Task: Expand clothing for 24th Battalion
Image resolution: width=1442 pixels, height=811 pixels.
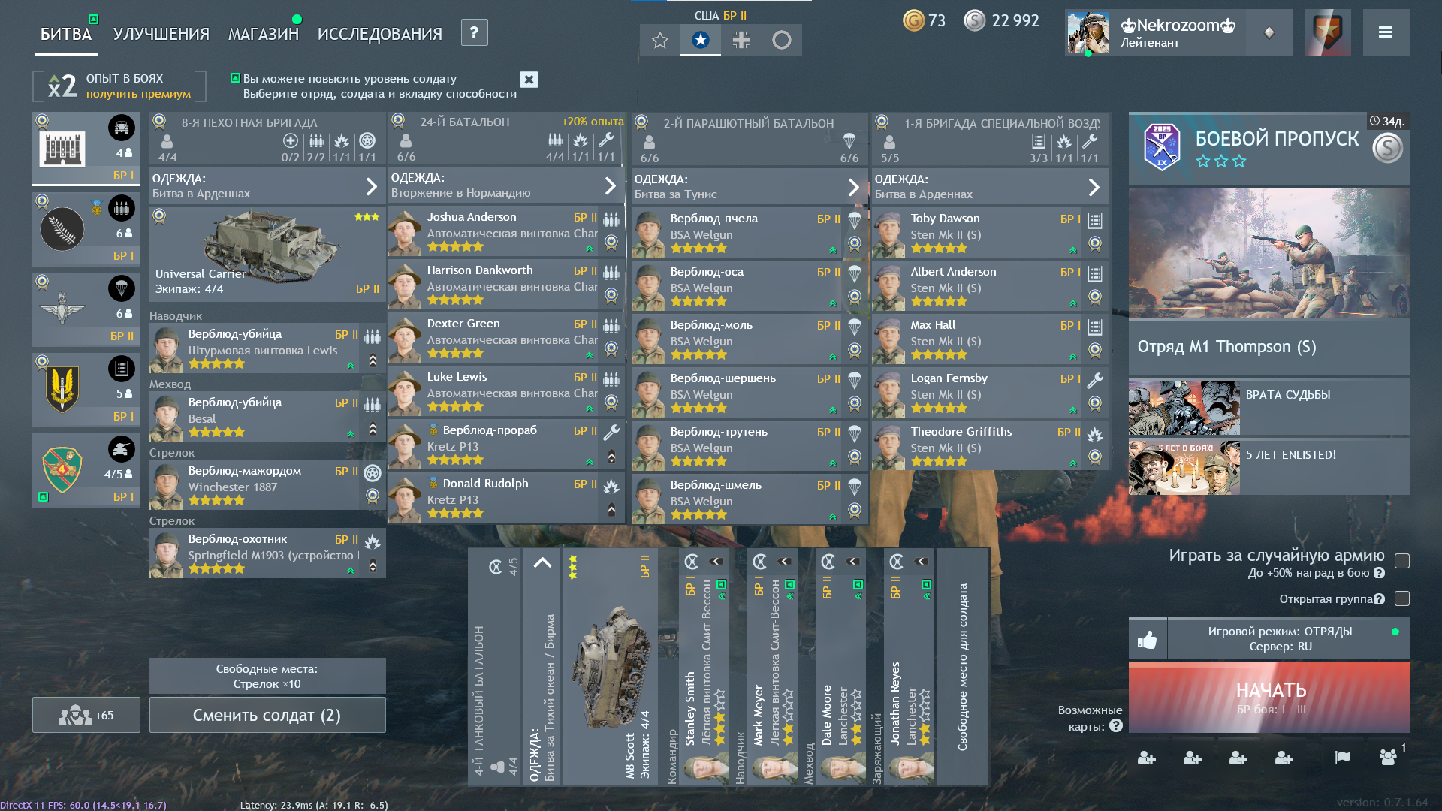Action: pyautogui.click(x=610, y=185)
